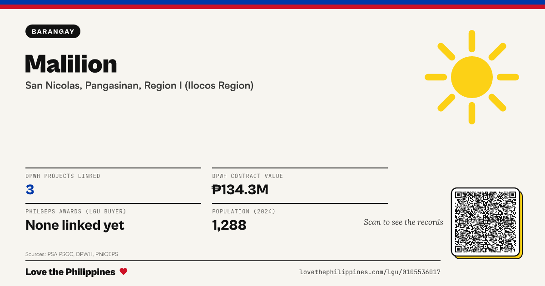
Task: Click the PHILGEPS AWARDS (LGU BUYER) label
Action: [x=76, y=212]
